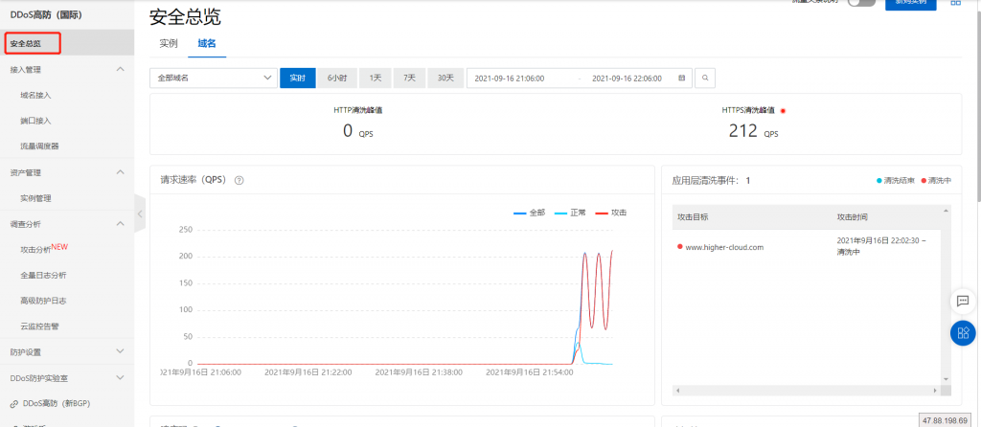
Task: Select the 实时 time range button
Action: pyautogui.click(x=298, y=79)
